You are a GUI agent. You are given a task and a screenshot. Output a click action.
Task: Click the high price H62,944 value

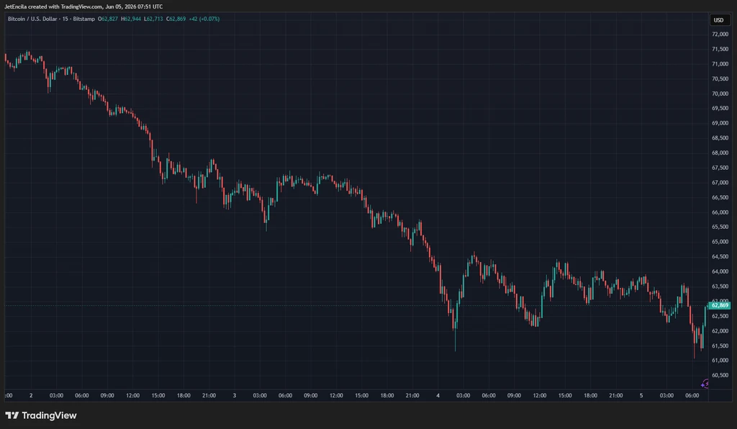click(x=131, y=19)
